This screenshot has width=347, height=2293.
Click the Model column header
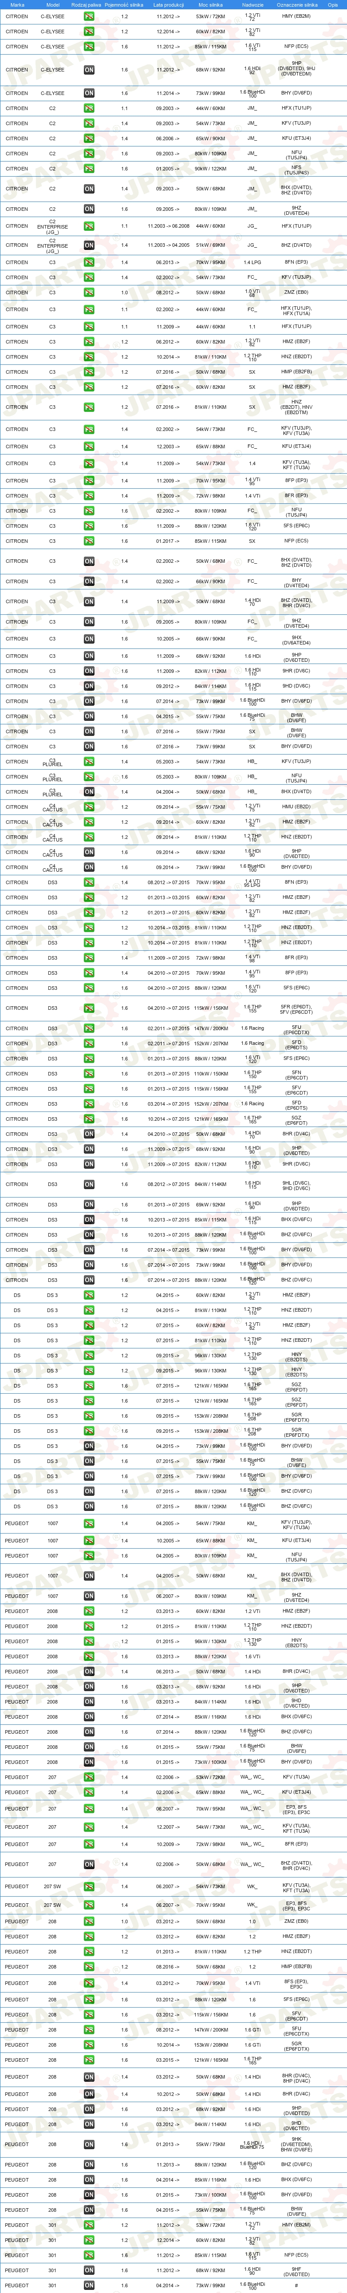click(52, 4)
